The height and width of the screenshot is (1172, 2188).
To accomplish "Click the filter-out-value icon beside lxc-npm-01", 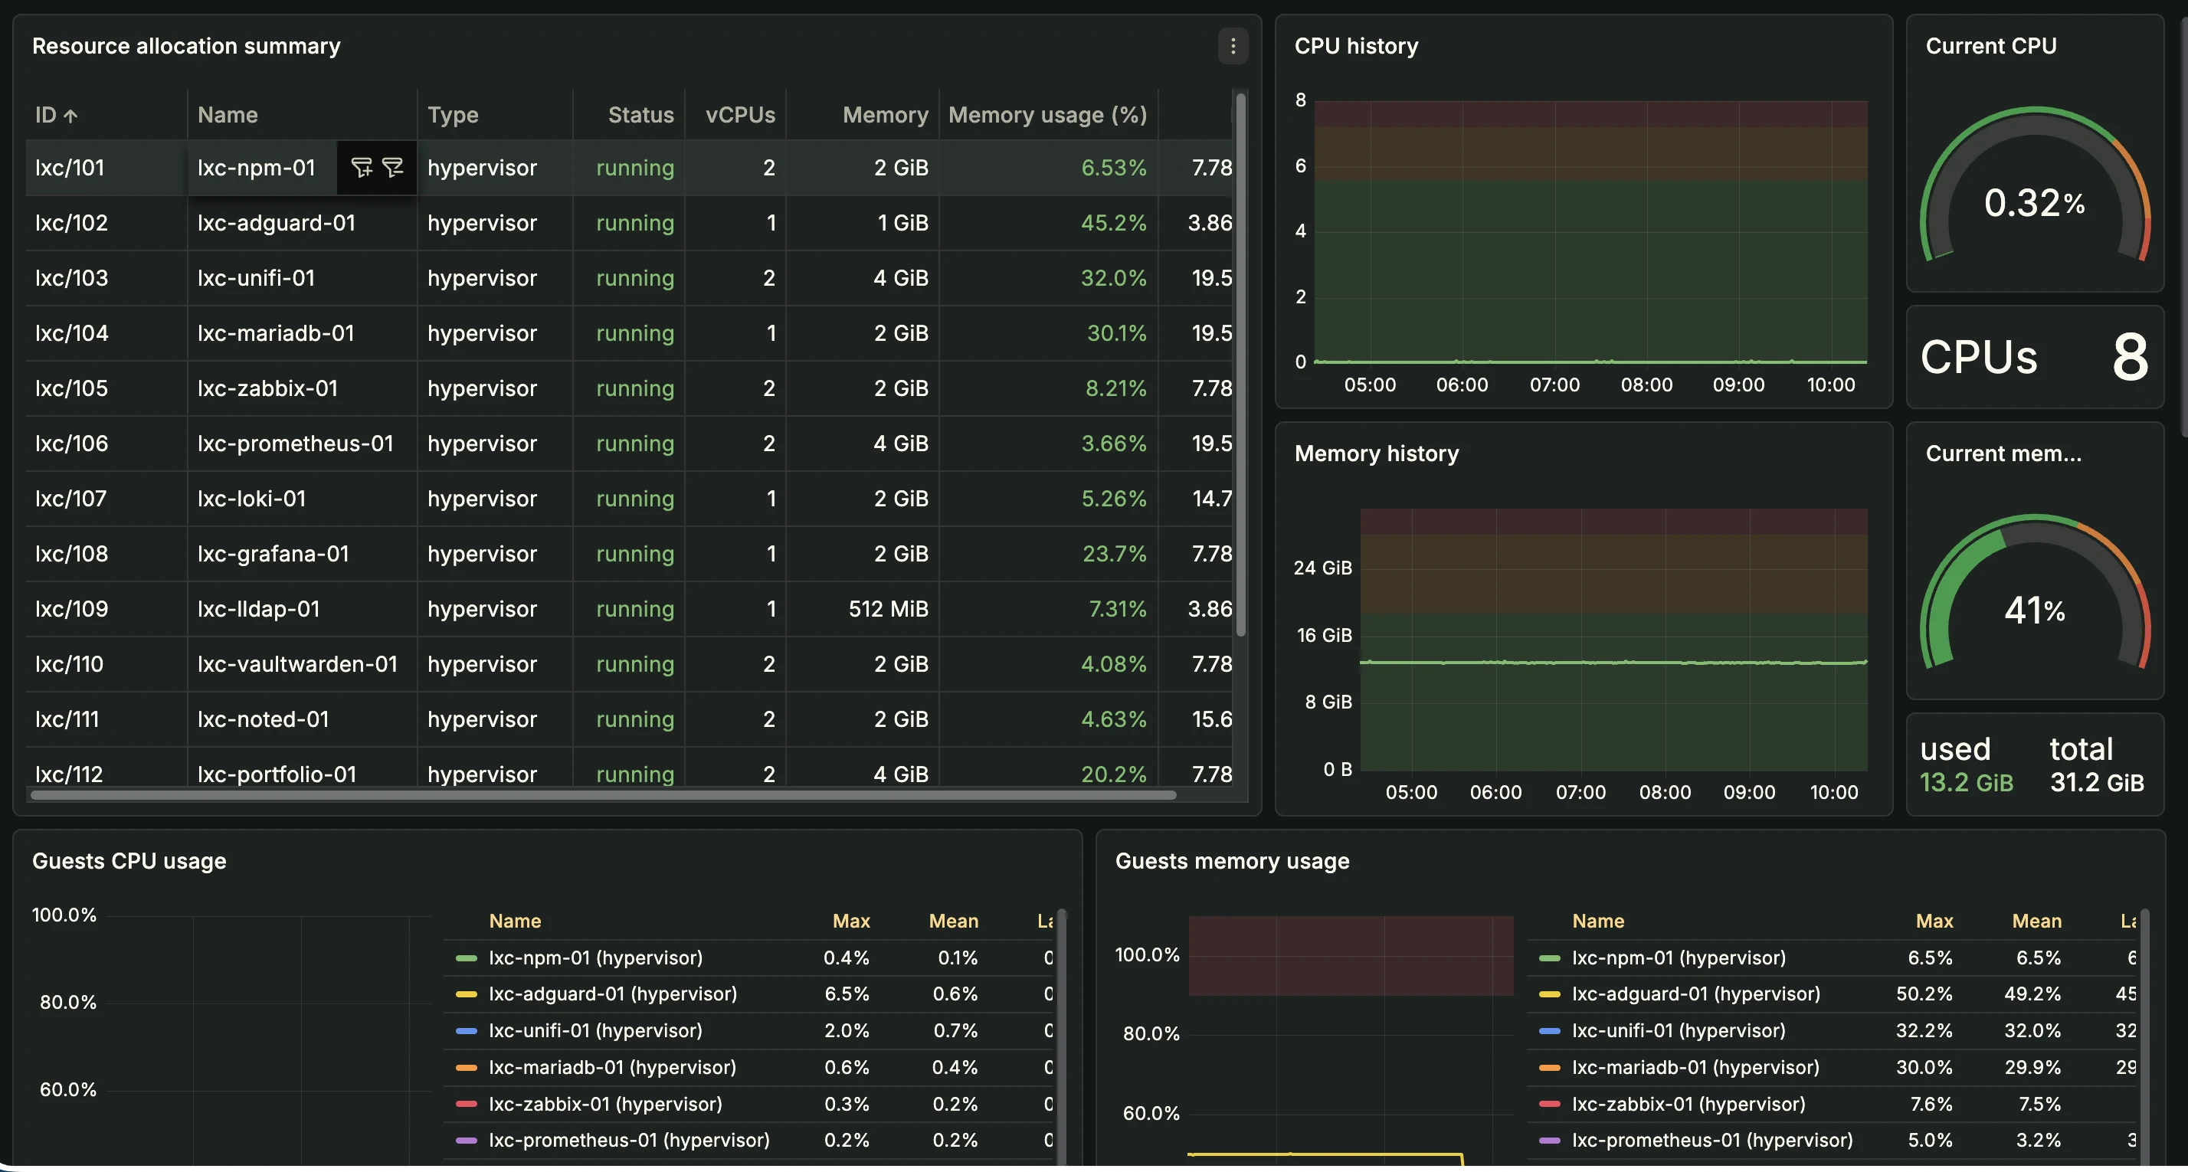I will [392, 167].
